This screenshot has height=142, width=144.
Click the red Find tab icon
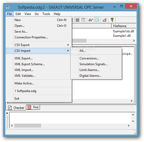click(x=29, y=107)
